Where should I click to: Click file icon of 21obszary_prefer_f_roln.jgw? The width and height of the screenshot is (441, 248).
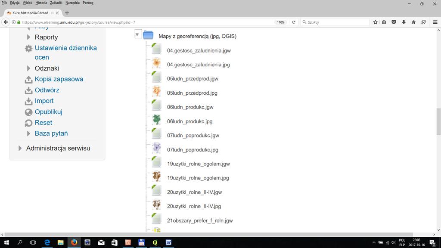click(156, 219)
